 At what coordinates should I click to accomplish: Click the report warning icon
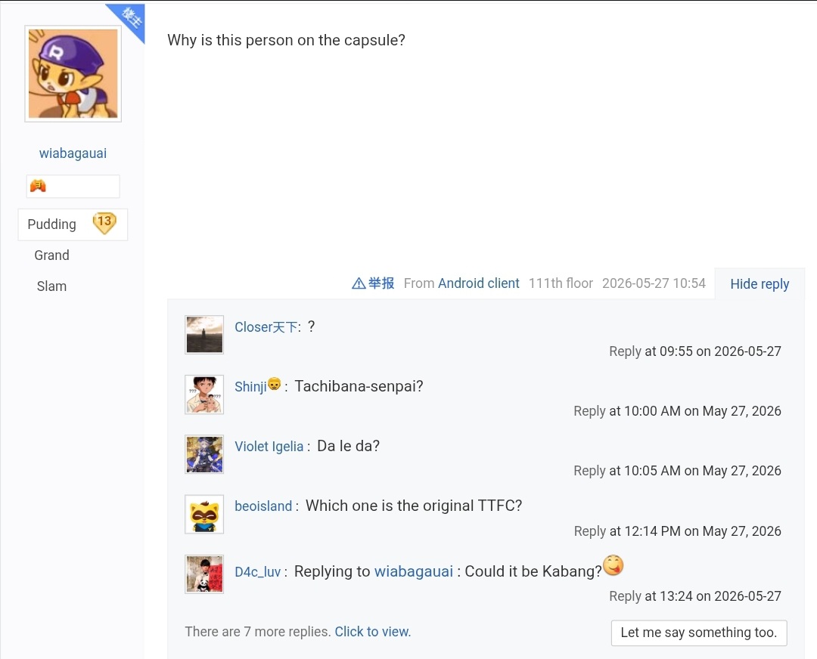point(359,283)
